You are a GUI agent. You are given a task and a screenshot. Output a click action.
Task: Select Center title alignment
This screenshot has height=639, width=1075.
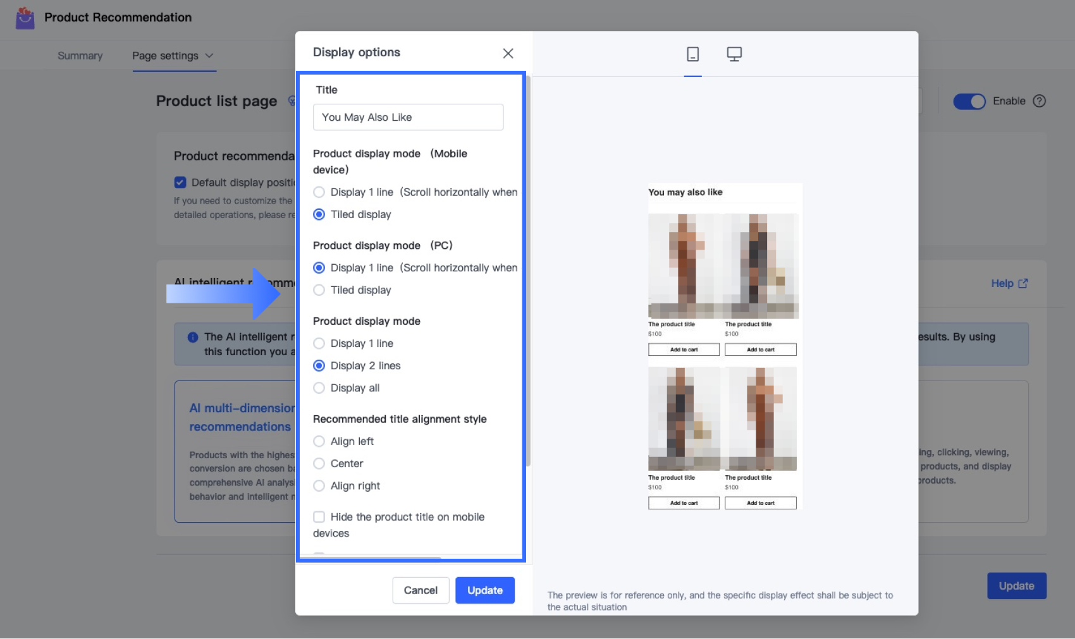pos(319,463)
